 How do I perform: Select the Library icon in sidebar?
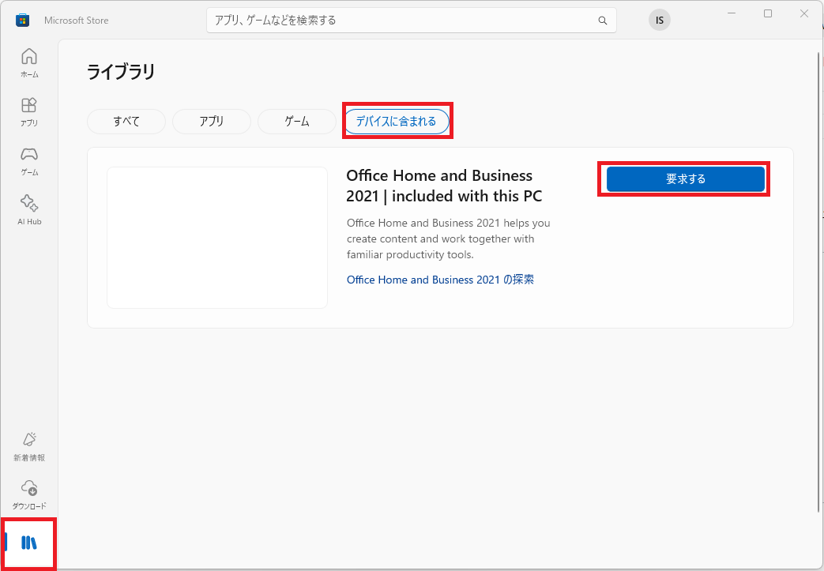coord(29,543)
